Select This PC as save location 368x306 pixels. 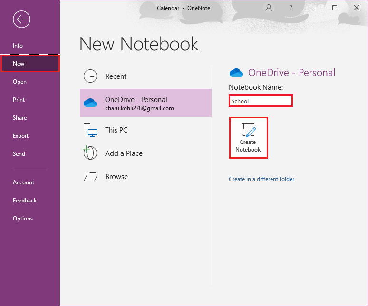116,130
